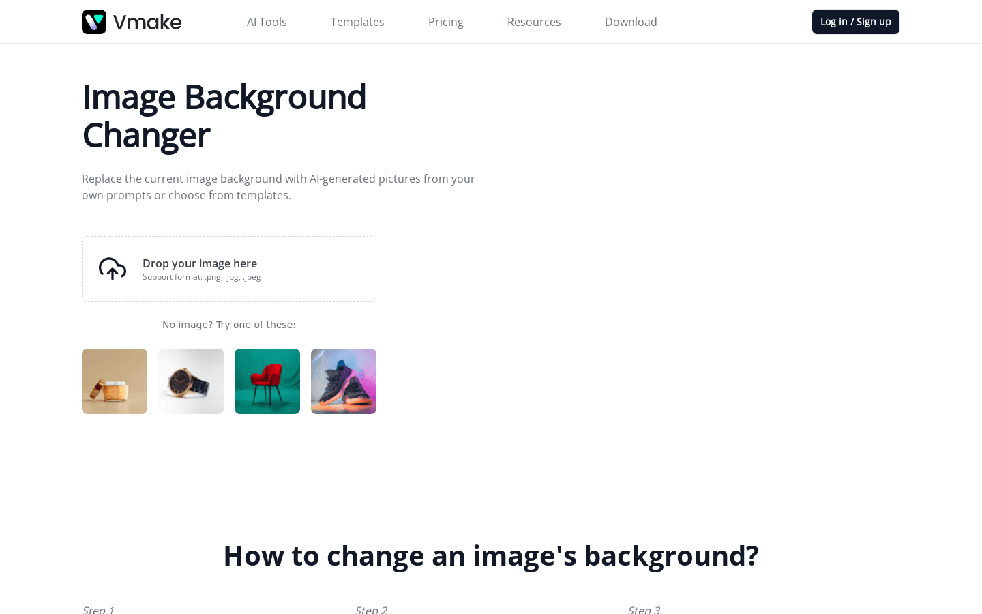Select the cosmetic cream jar sample image
The height and width of the screenshot is (614, 982).
click(x=114, y=381)
